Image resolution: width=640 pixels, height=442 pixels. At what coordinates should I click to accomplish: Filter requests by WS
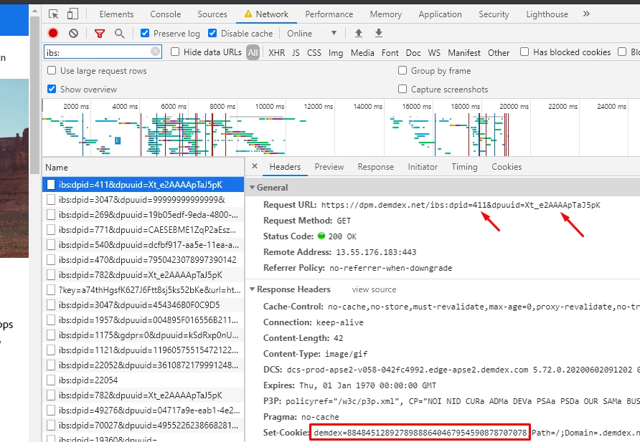(x=434, y=52)
